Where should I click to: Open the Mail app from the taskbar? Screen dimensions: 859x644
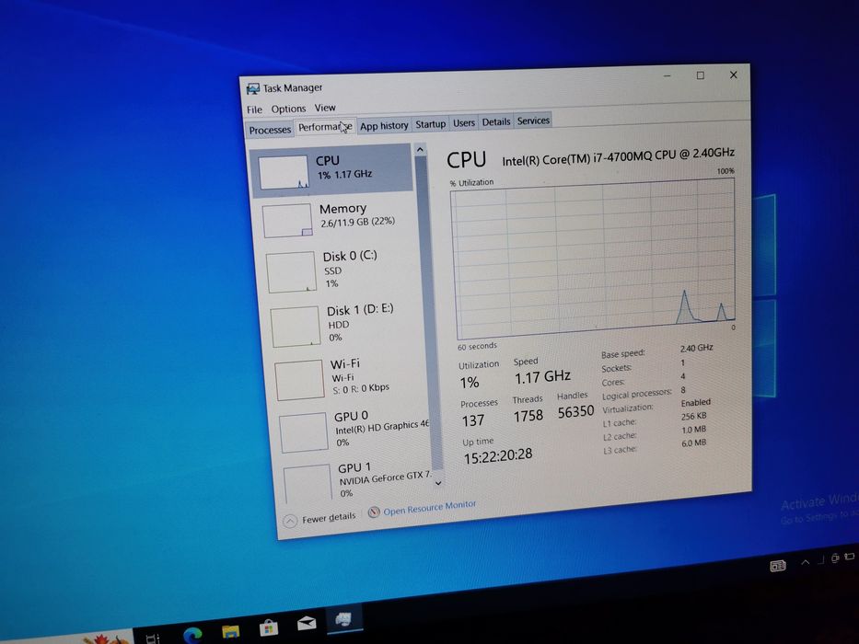coord(307,623)
